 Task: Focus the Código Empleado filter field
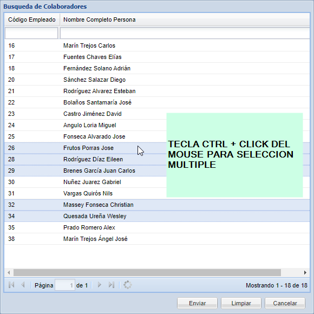[31, 33]
